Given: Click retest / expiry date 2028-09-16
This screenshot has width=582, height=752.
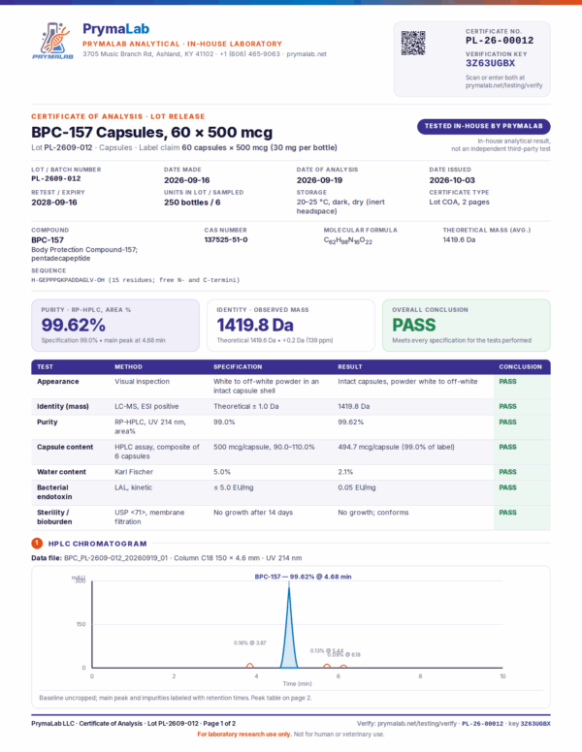Looking at the screenshot, I should pos(54,203).
